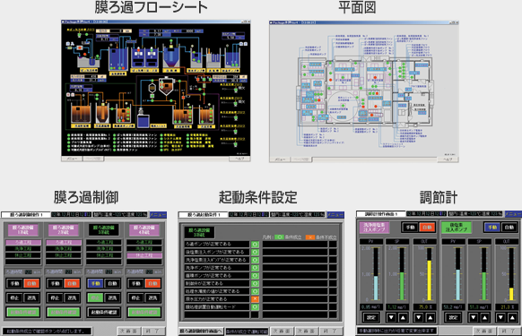Click the green circle status beside ろ過ポンプが正常である
Image resolution: width=522 pixels, height=336 pixels.
coord(255,244)
